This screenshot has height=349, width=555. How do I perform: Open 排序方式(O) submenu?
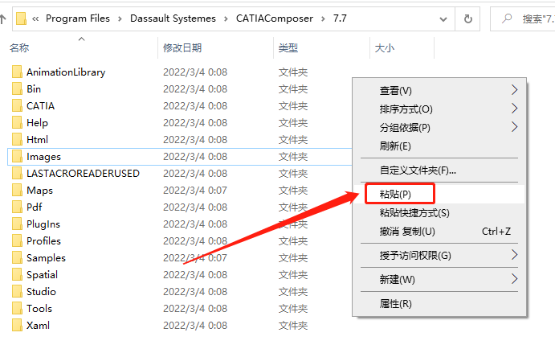coord(439,109)
